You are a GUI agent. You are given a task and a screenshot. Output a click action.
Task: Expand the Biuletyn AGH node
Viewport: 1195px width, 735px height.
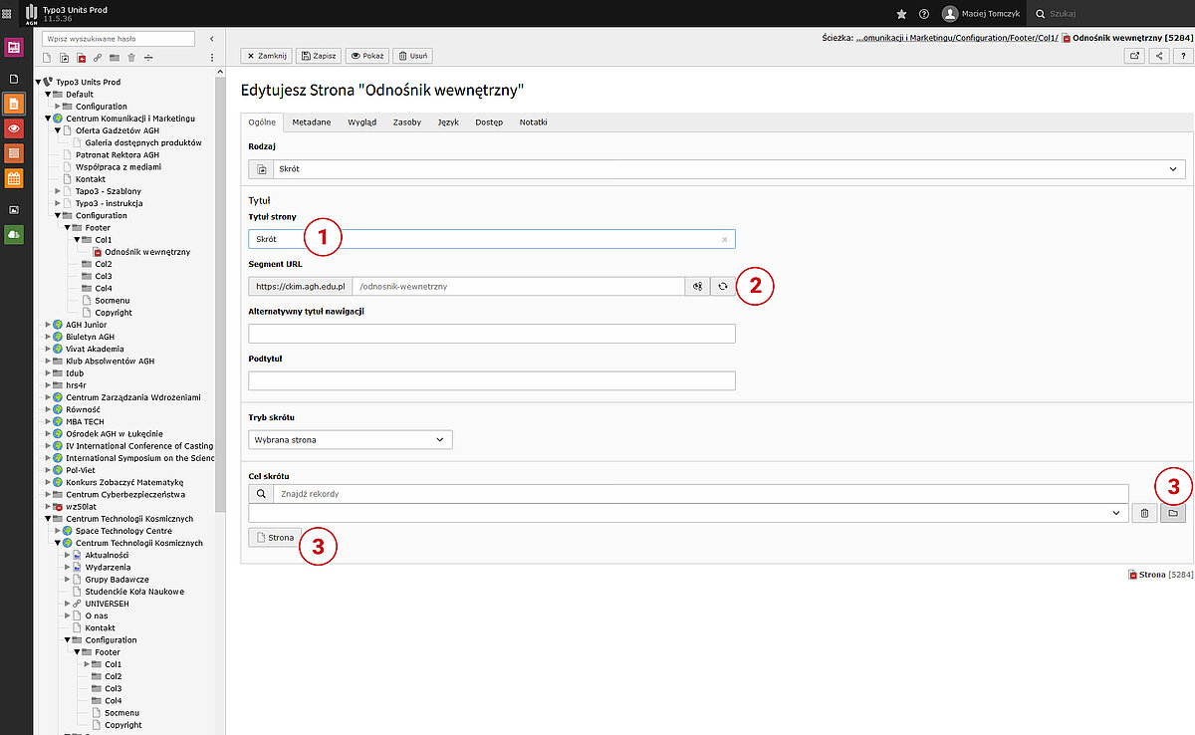click(x=47, y=337)
